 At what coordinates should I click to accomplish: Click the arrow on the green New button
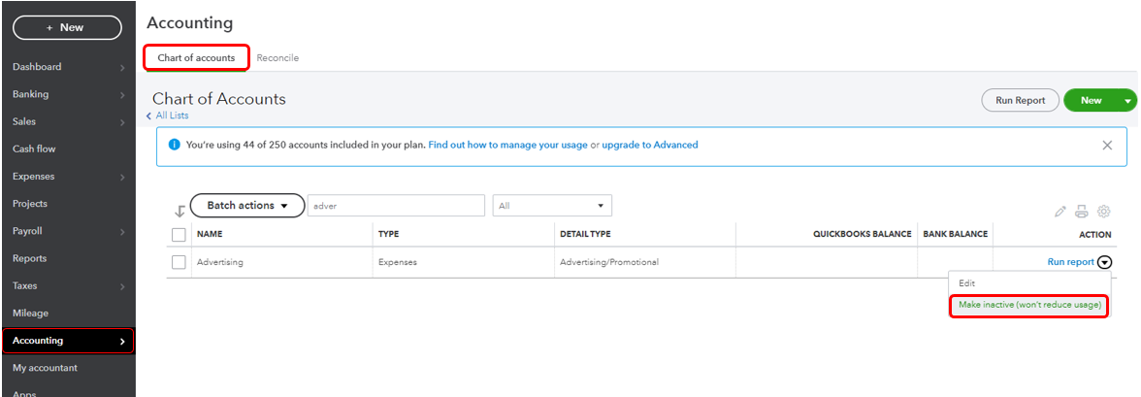click(x=1127, y=101)
